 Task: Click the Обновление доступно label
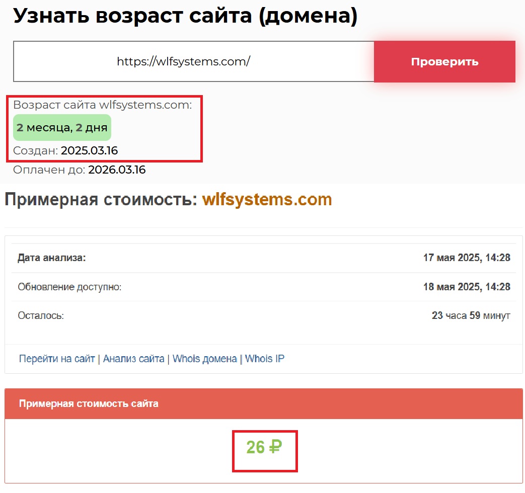click(70, 287)
